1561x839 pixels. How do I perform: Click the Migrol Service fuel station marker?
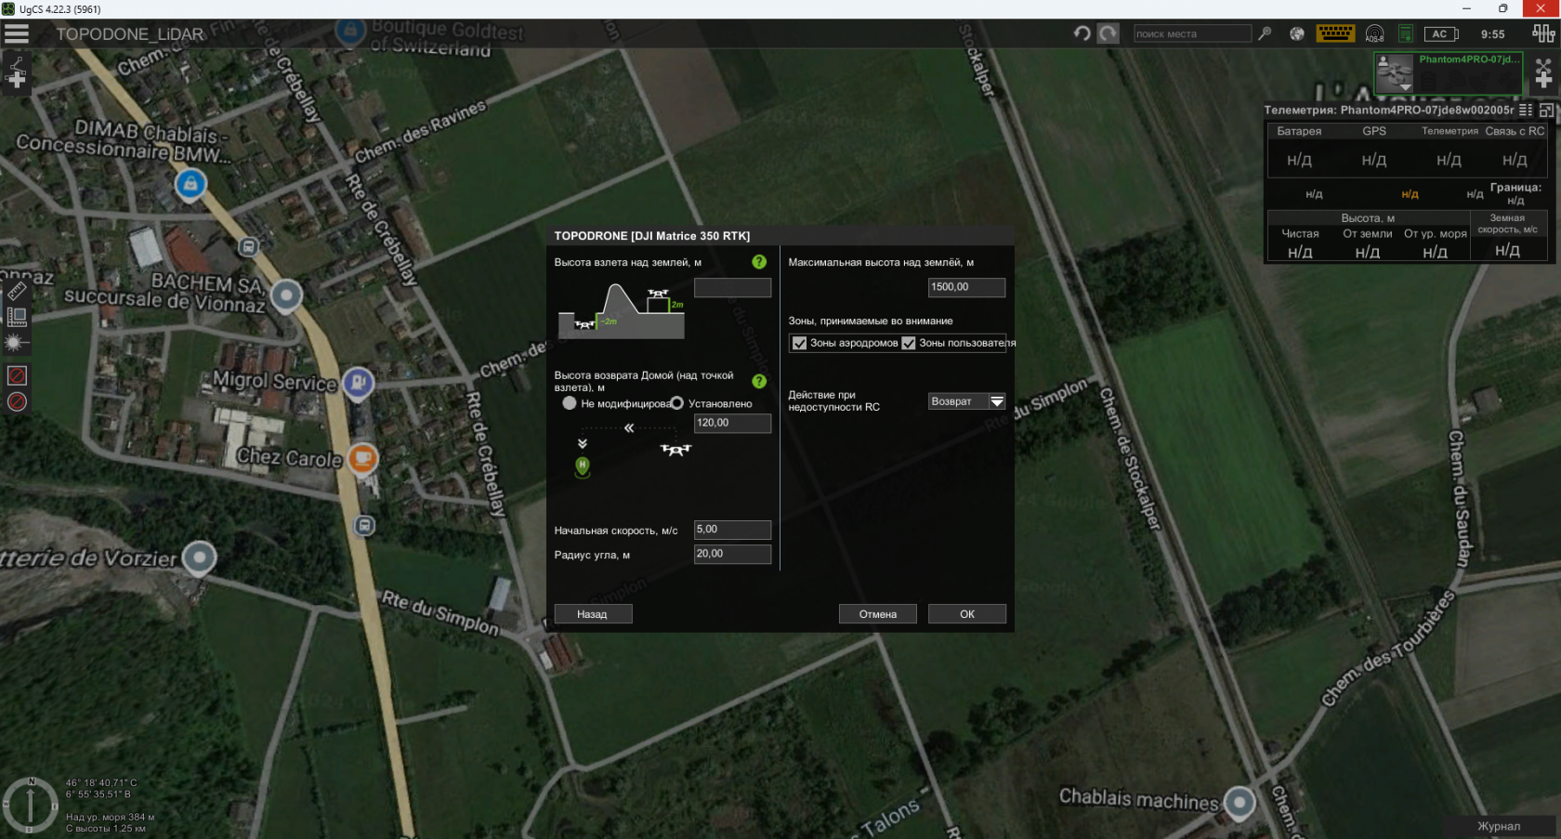point(359,382)
